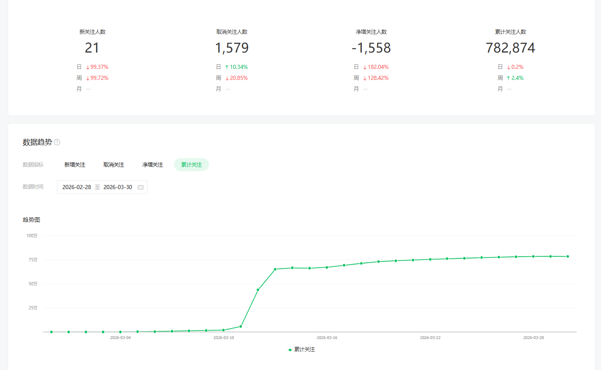This screenshot has width=601, height=370.
Task: Click the first data point on trend line
Action: [51, 332]
